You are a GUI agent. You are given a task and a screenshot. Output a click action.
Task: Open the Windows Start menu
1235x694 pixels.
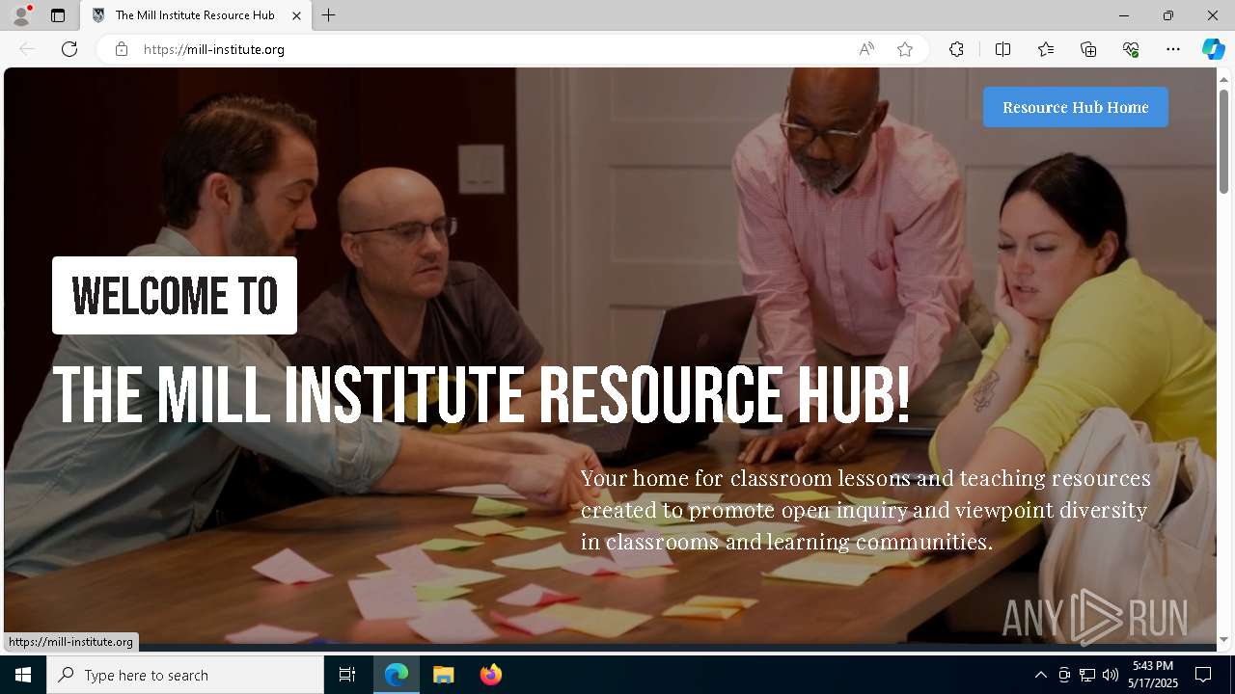[x=23, y=675]
